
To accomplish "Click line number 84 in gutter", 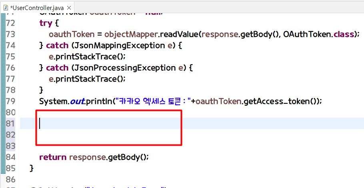I will pos(10,157).
